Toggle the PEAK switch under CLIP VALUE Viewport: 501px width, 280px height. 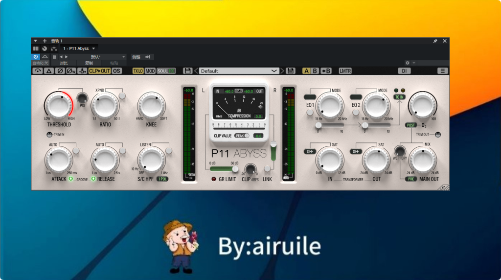(242, 136)
